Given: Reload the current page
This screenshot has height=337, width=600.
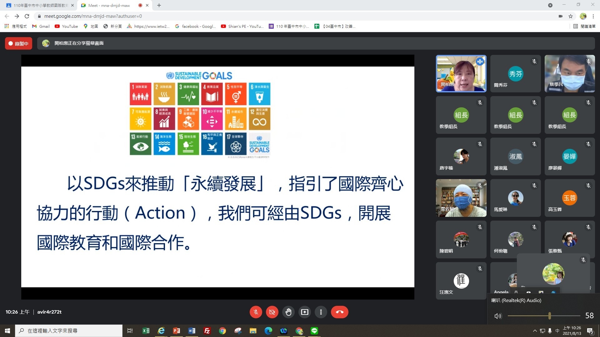Looking at the screenshot, I should (27, 16).
